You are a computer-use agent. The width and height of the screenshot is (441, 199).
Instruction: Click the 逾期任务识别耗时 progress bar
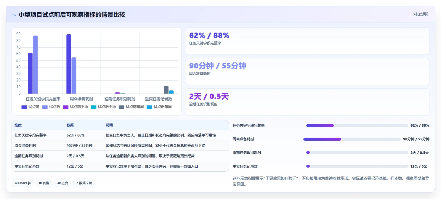coord(357,153)
